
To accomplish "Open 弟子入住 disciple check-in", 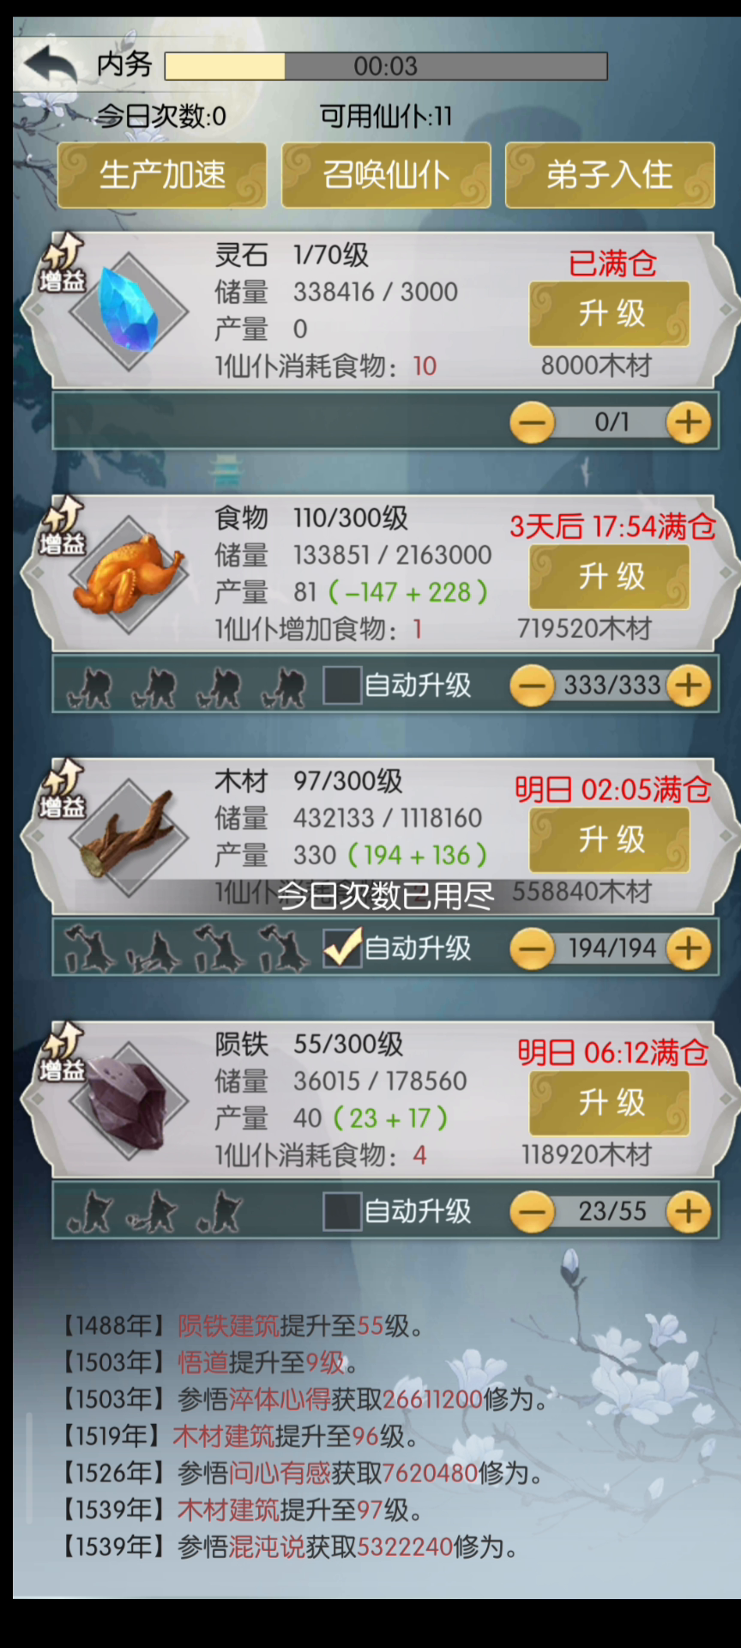I will (x=610, y=175).
